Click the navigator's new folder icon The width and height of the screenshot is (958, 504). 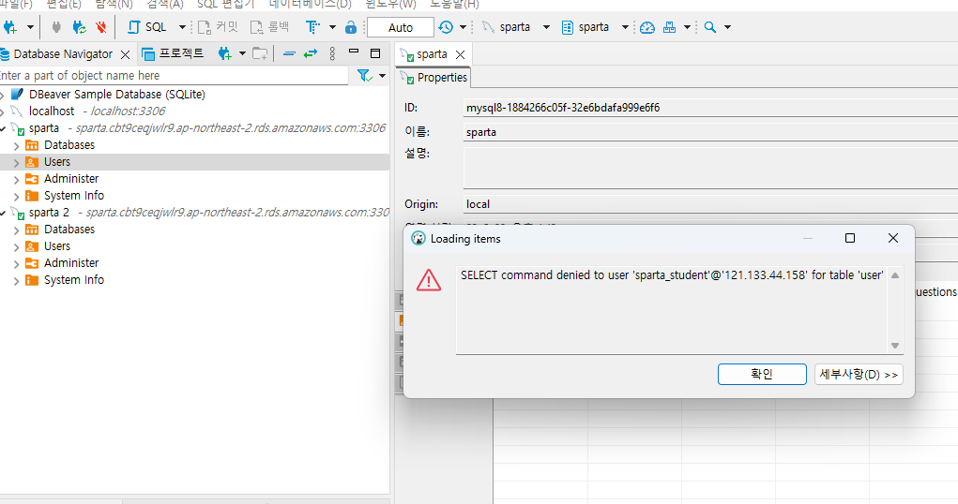[x=260, y=54]
